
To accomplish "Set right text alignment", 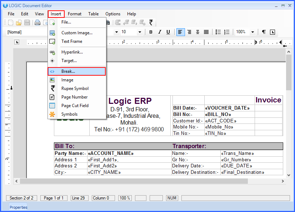I will (x=189, y=32).
